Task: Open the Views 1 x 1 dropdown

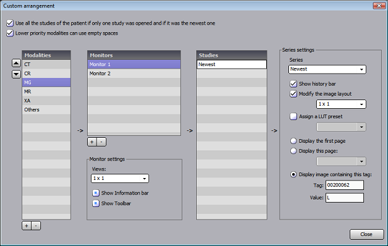Action: point(120,179)
